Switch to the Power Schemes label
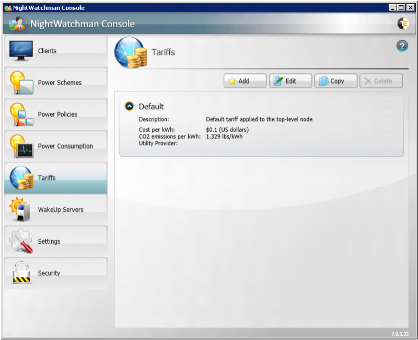This screenshot has height=340, width=418. (60, 83)
